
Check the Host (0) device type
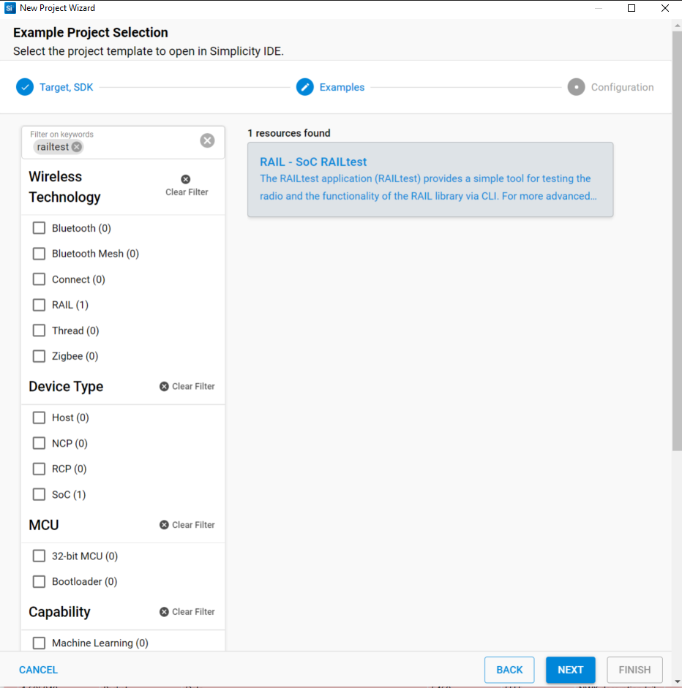tap(39, 417)
